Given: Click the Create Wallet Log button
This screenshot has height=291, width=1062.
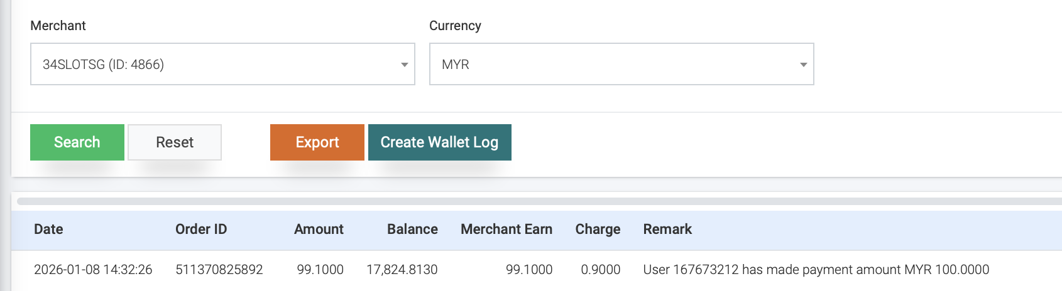Looking at the screenshot, I should click(x=439, y=142).
